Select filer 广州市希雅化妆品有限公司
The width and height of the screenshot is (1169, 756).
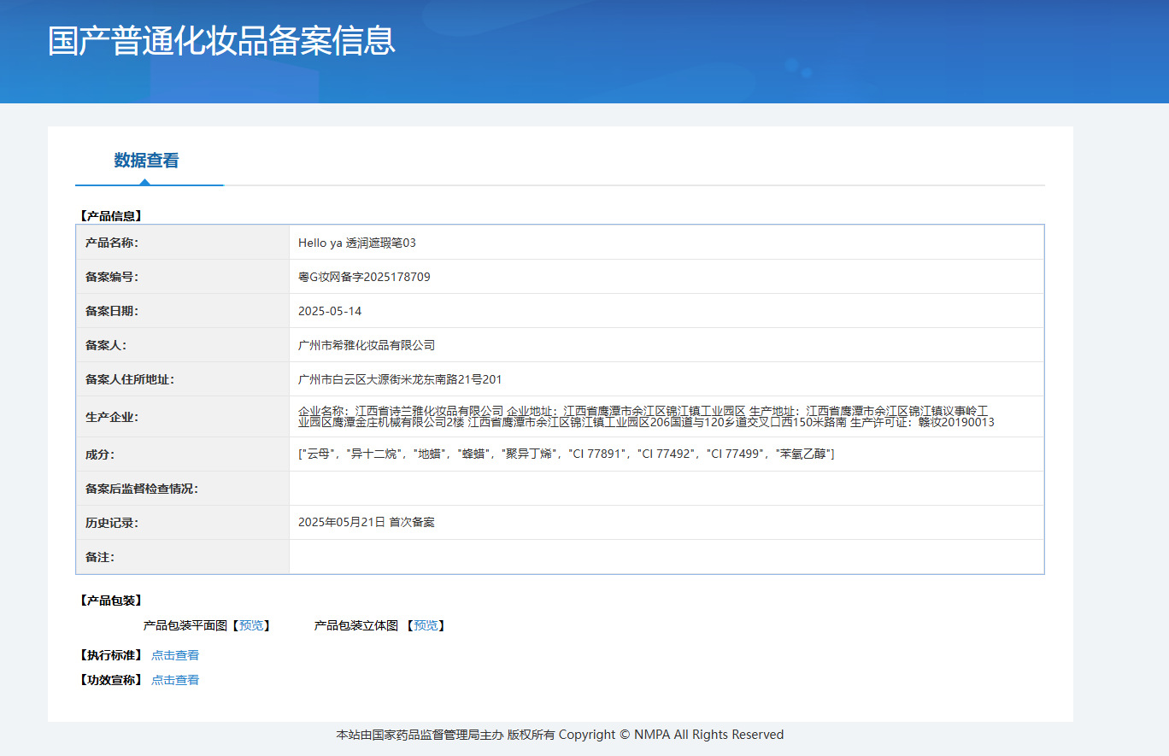click(367, 346)
